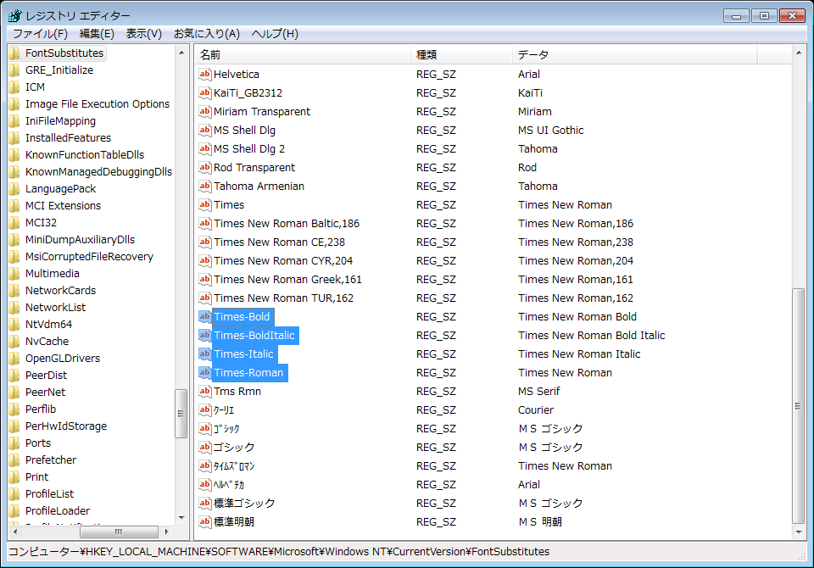The width and height of the screenshot is (814, 568).
Task: Click the Courier data cell
Action: 536,410
